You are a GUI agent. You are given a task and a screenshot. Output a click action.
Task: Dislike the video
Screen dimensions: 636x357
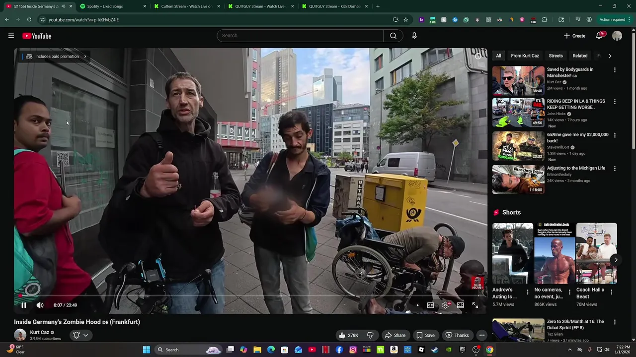tap(370, 335)
